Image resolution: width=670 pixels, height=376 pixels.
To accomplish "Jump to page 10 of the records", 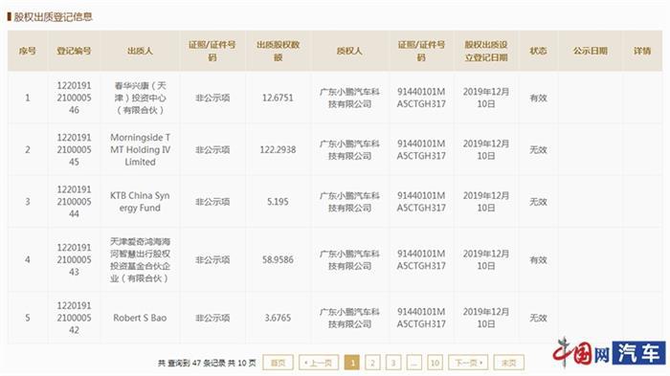I will (435, 363).
